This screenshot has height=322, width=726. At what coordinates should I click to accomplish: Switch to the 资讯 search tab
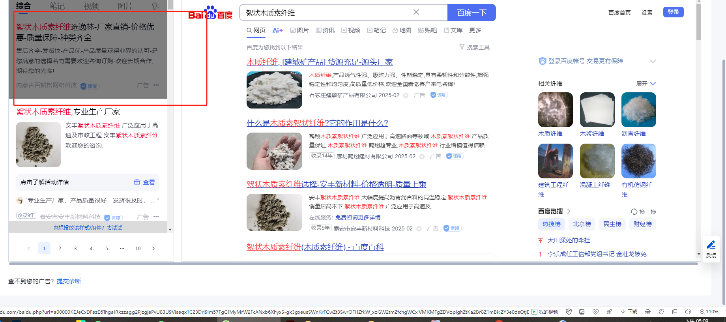point(325,30)
